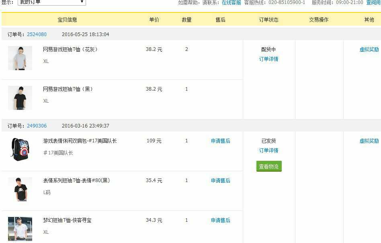Image resolution: width=381 pixels, height=243 pixels.
Task: Click the 在线客服 online support link
Action: 231,2
